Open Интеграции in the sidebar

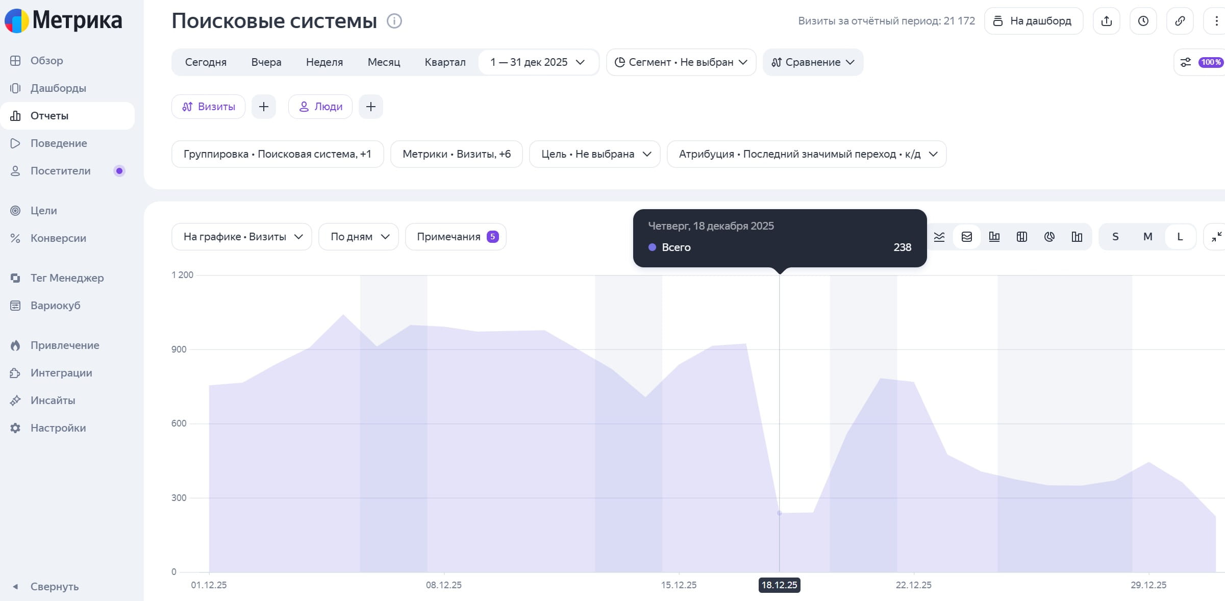click(x=67, y=373)
